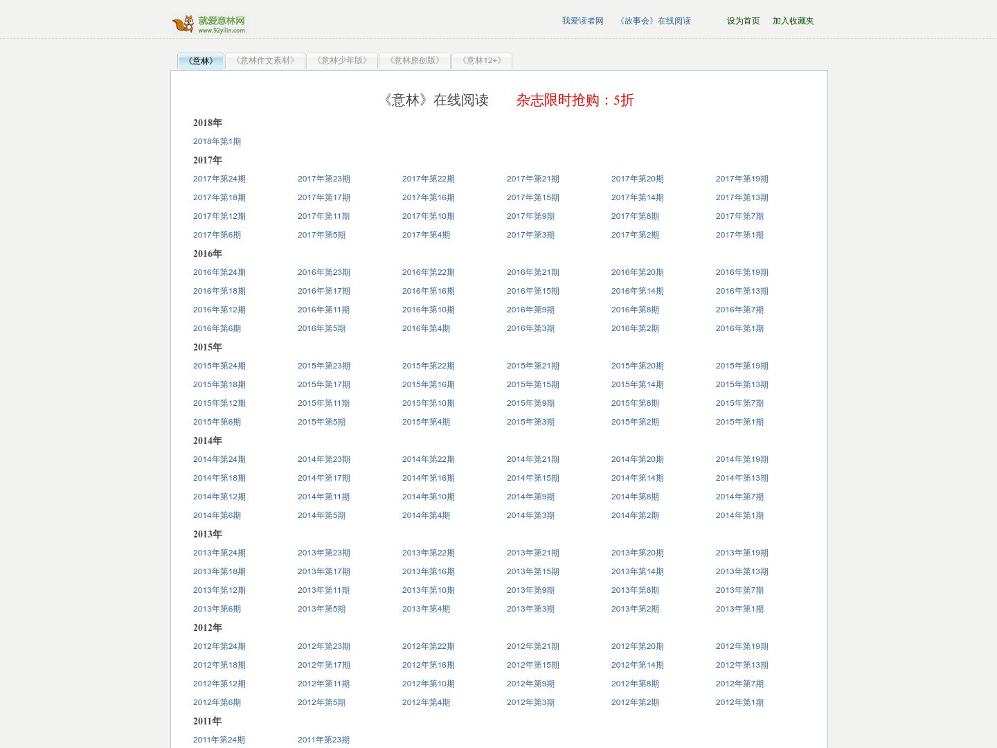The image size is (997, 748).
Task: Click 加入收藏夹 in the header
Action: pyautogui.click(x=793, y=21)
